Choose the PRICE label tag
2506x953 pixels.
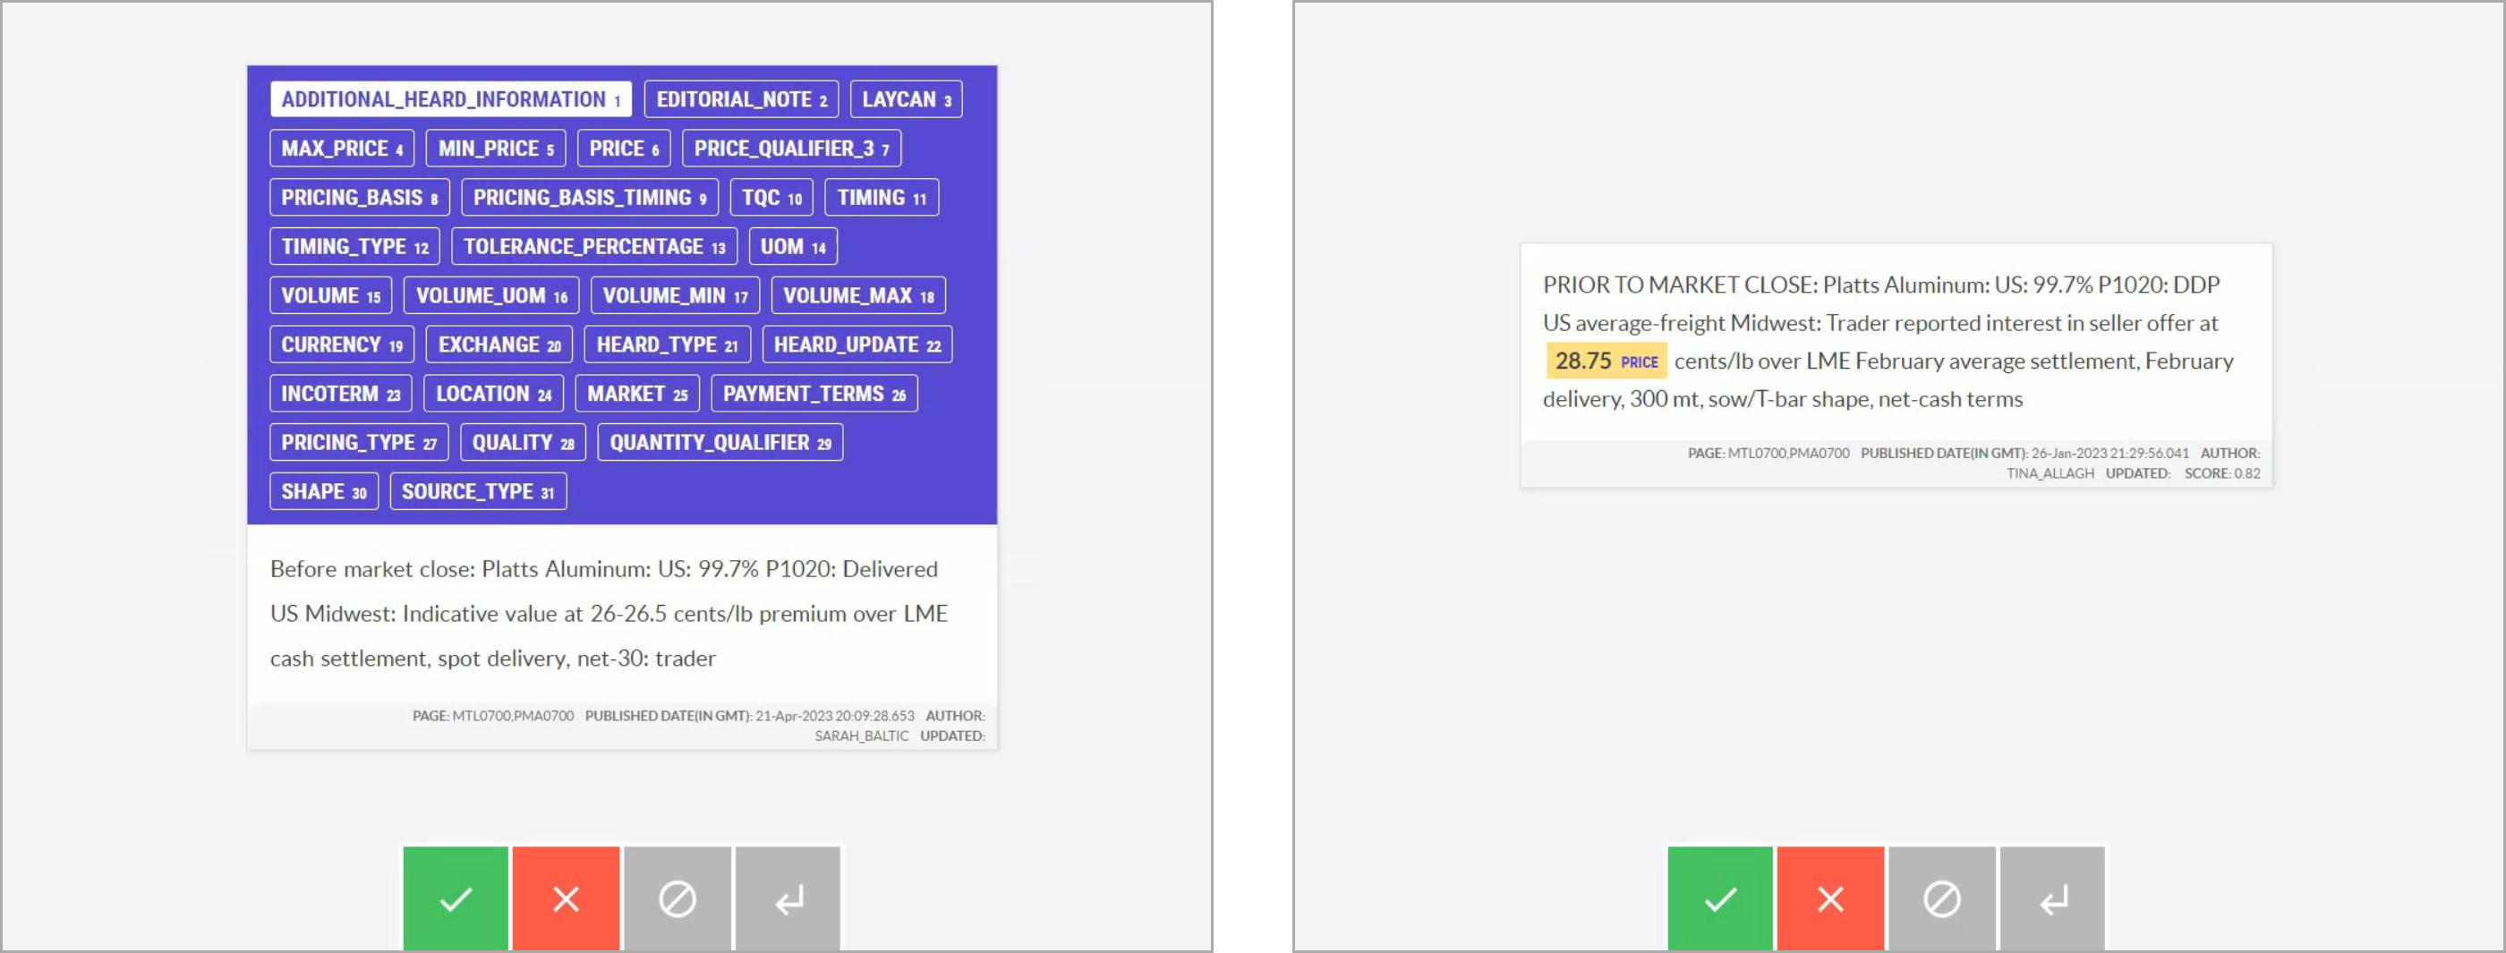click(x=624, y=149)
